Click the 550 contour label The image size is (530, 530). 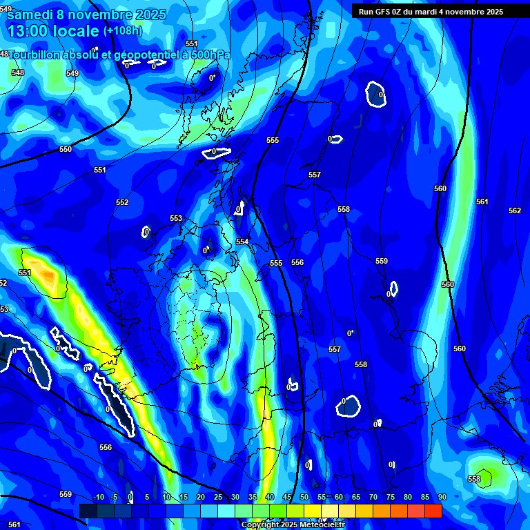[66, 149]
